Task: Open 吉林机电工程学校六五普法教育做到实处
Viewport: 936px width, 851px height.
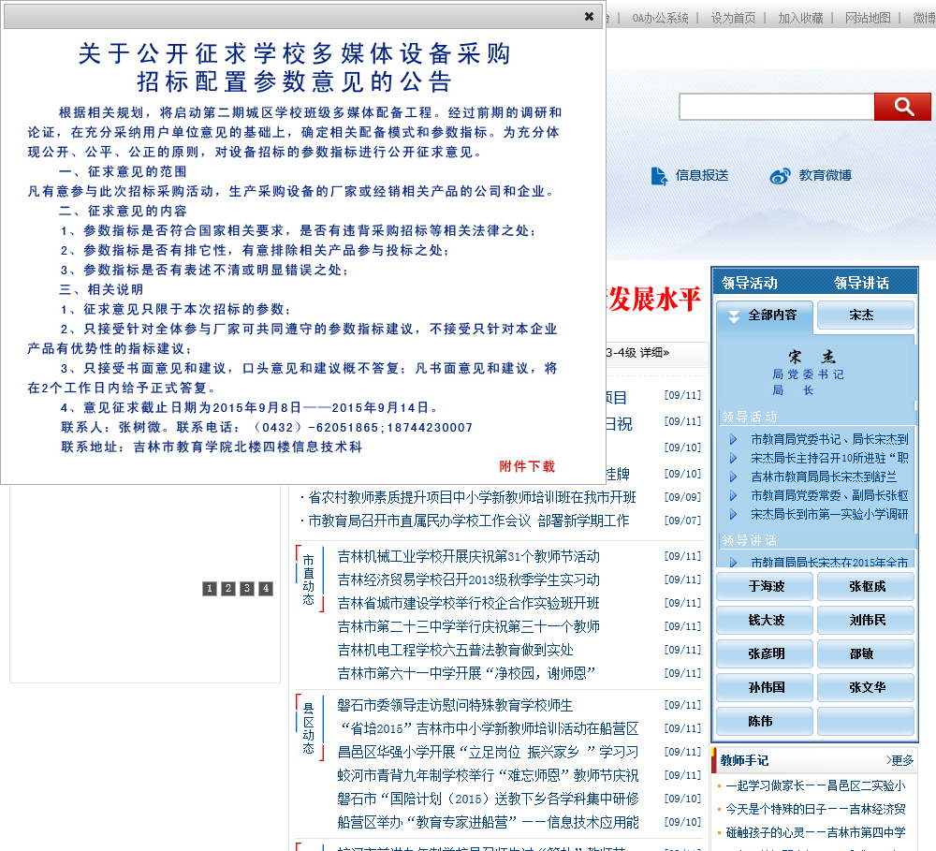Action: point(456,650)
